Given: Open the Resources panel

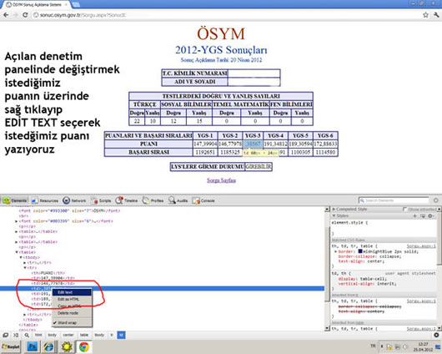Looking at the screenshot, I should point(45,200).
